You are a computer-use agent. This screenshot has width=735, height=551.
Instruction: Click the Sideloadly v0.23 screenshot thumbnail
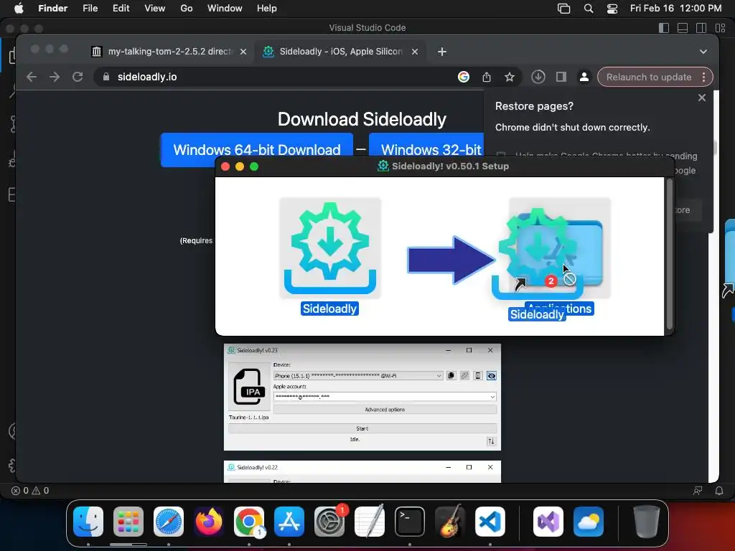[x=362, y=397]
